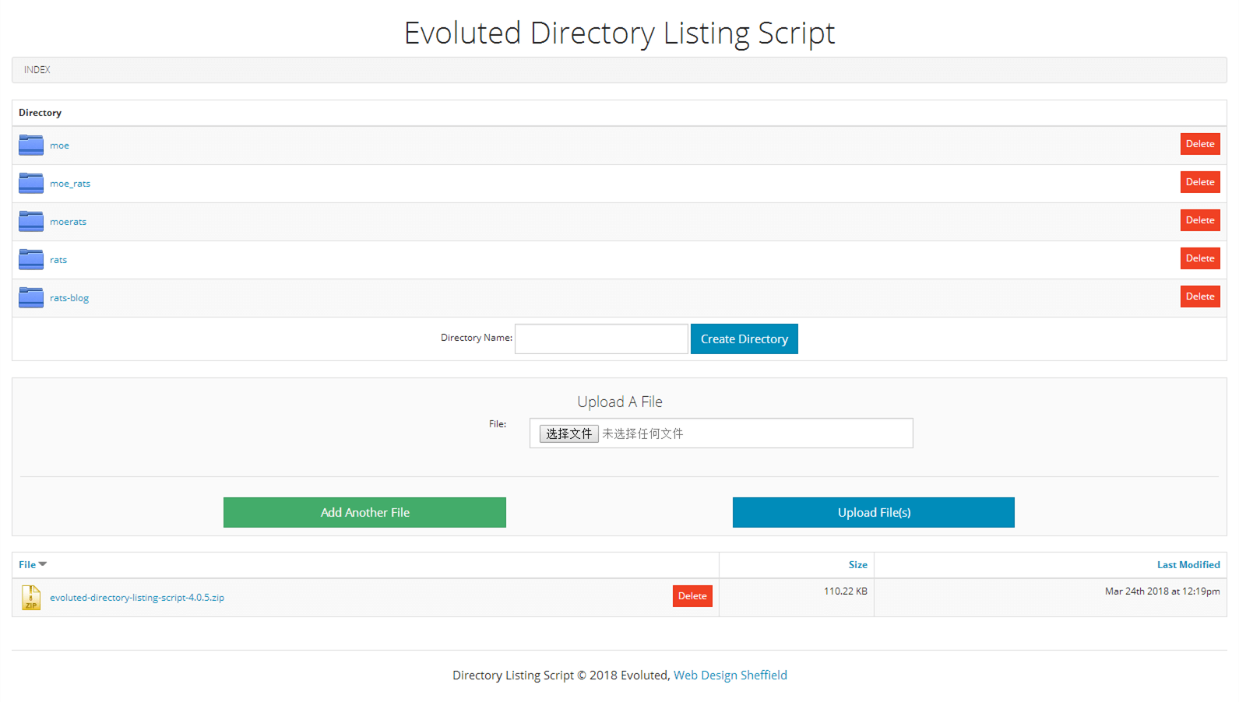Delete the rats-blog directory
This screenshot has height=702, width=1239.
pyautogui.click(x=1199, y=297)
